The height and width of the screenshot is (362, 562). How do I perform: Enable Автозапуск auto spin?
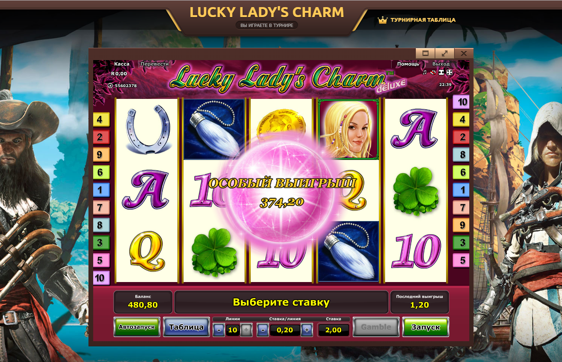[137, 327]
